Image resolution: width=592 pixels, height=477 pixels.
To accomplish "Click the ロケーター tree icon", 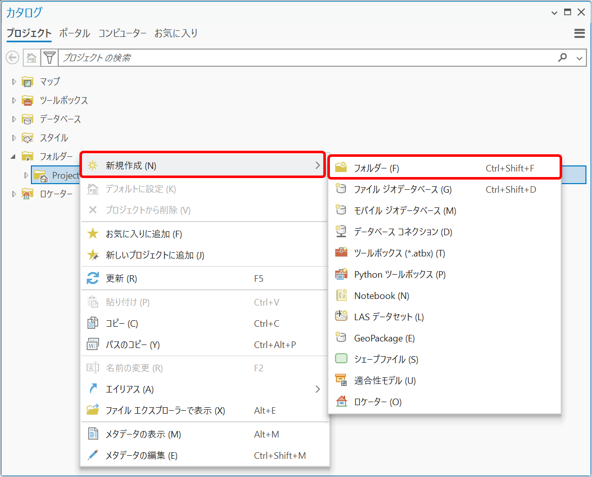I will point(27,194).
